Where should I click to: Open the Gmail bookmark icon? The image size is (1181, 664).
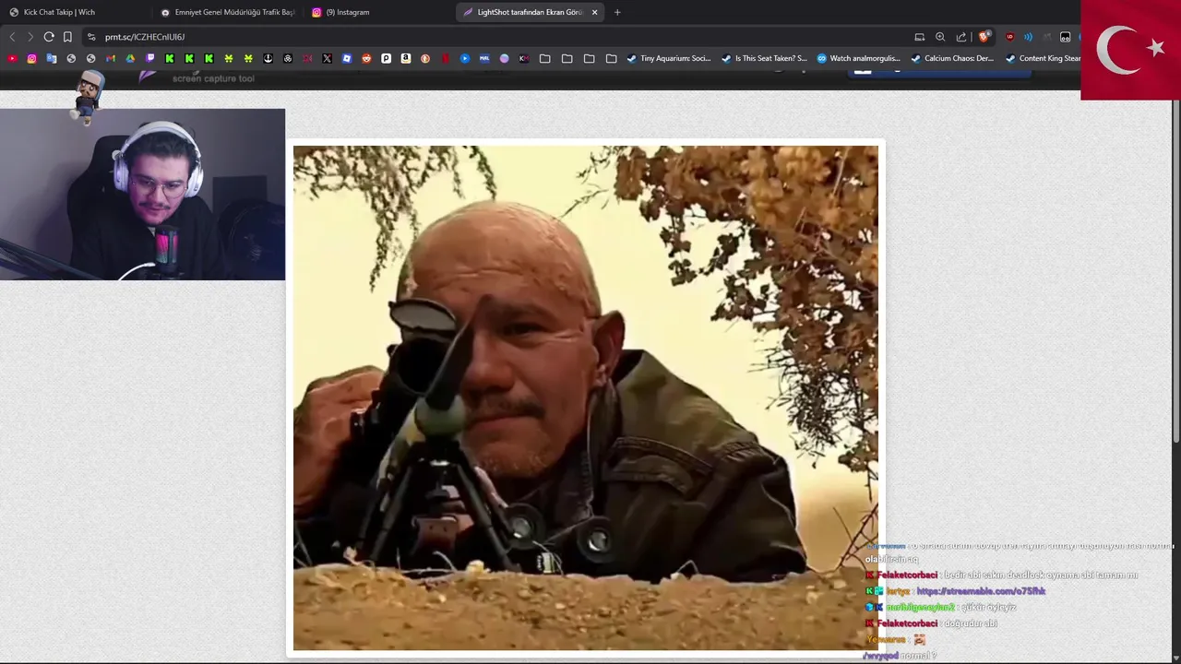pyautogui.click(x=111, y=58)
